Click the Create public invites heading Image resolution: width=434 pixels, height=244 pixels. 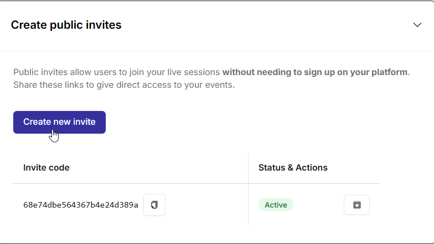[x=66, y=25]
